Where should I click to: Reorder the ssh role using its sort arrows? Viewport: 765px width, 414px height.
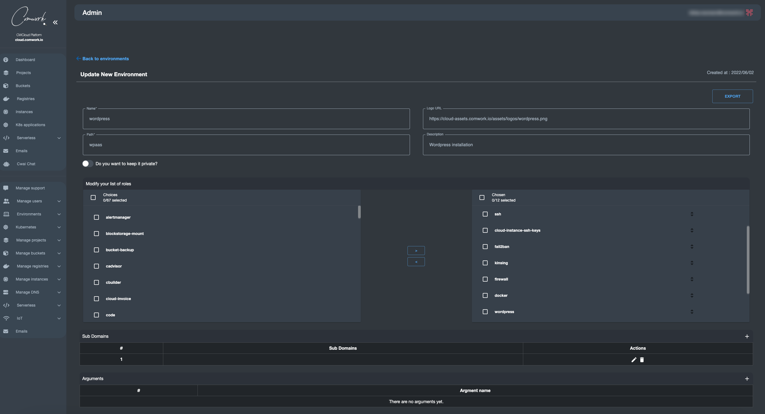pos(692,214)
